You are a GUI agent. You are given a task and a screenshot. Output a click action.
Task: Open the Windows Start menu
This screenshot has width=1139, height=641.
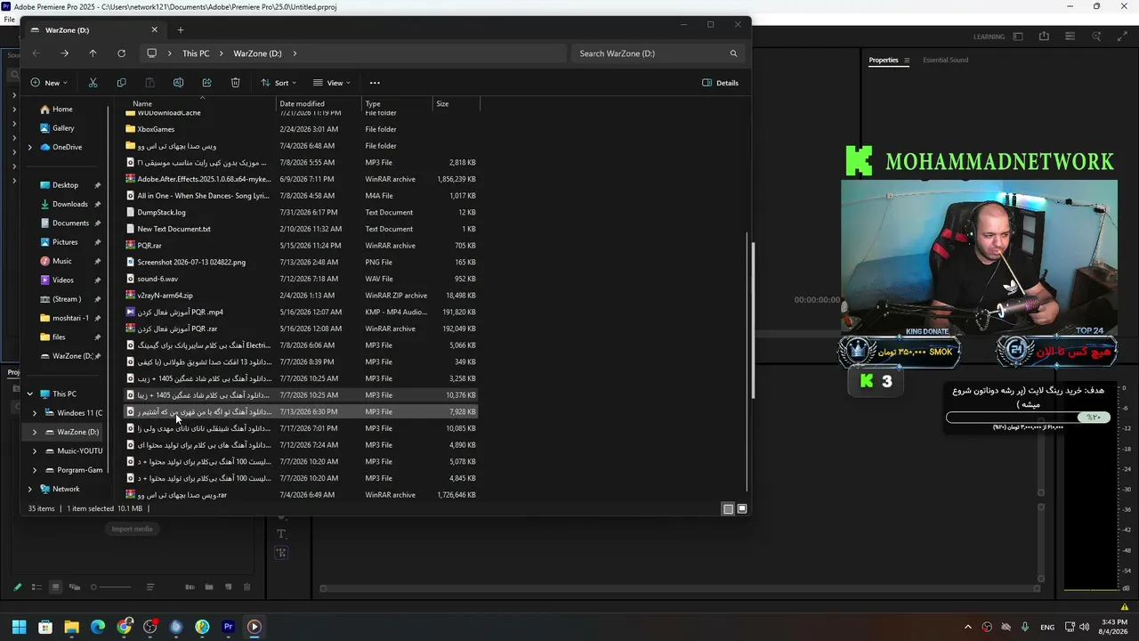[19, 627]
